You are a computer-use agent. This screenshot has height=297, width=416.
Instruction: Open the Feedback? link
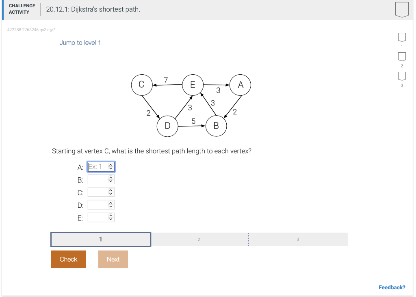pos(392,287)
